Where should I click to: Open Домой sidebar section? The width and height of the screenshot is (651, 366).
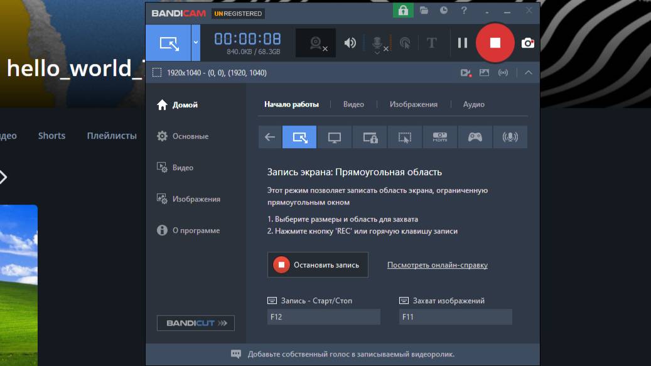pos(177,105)
